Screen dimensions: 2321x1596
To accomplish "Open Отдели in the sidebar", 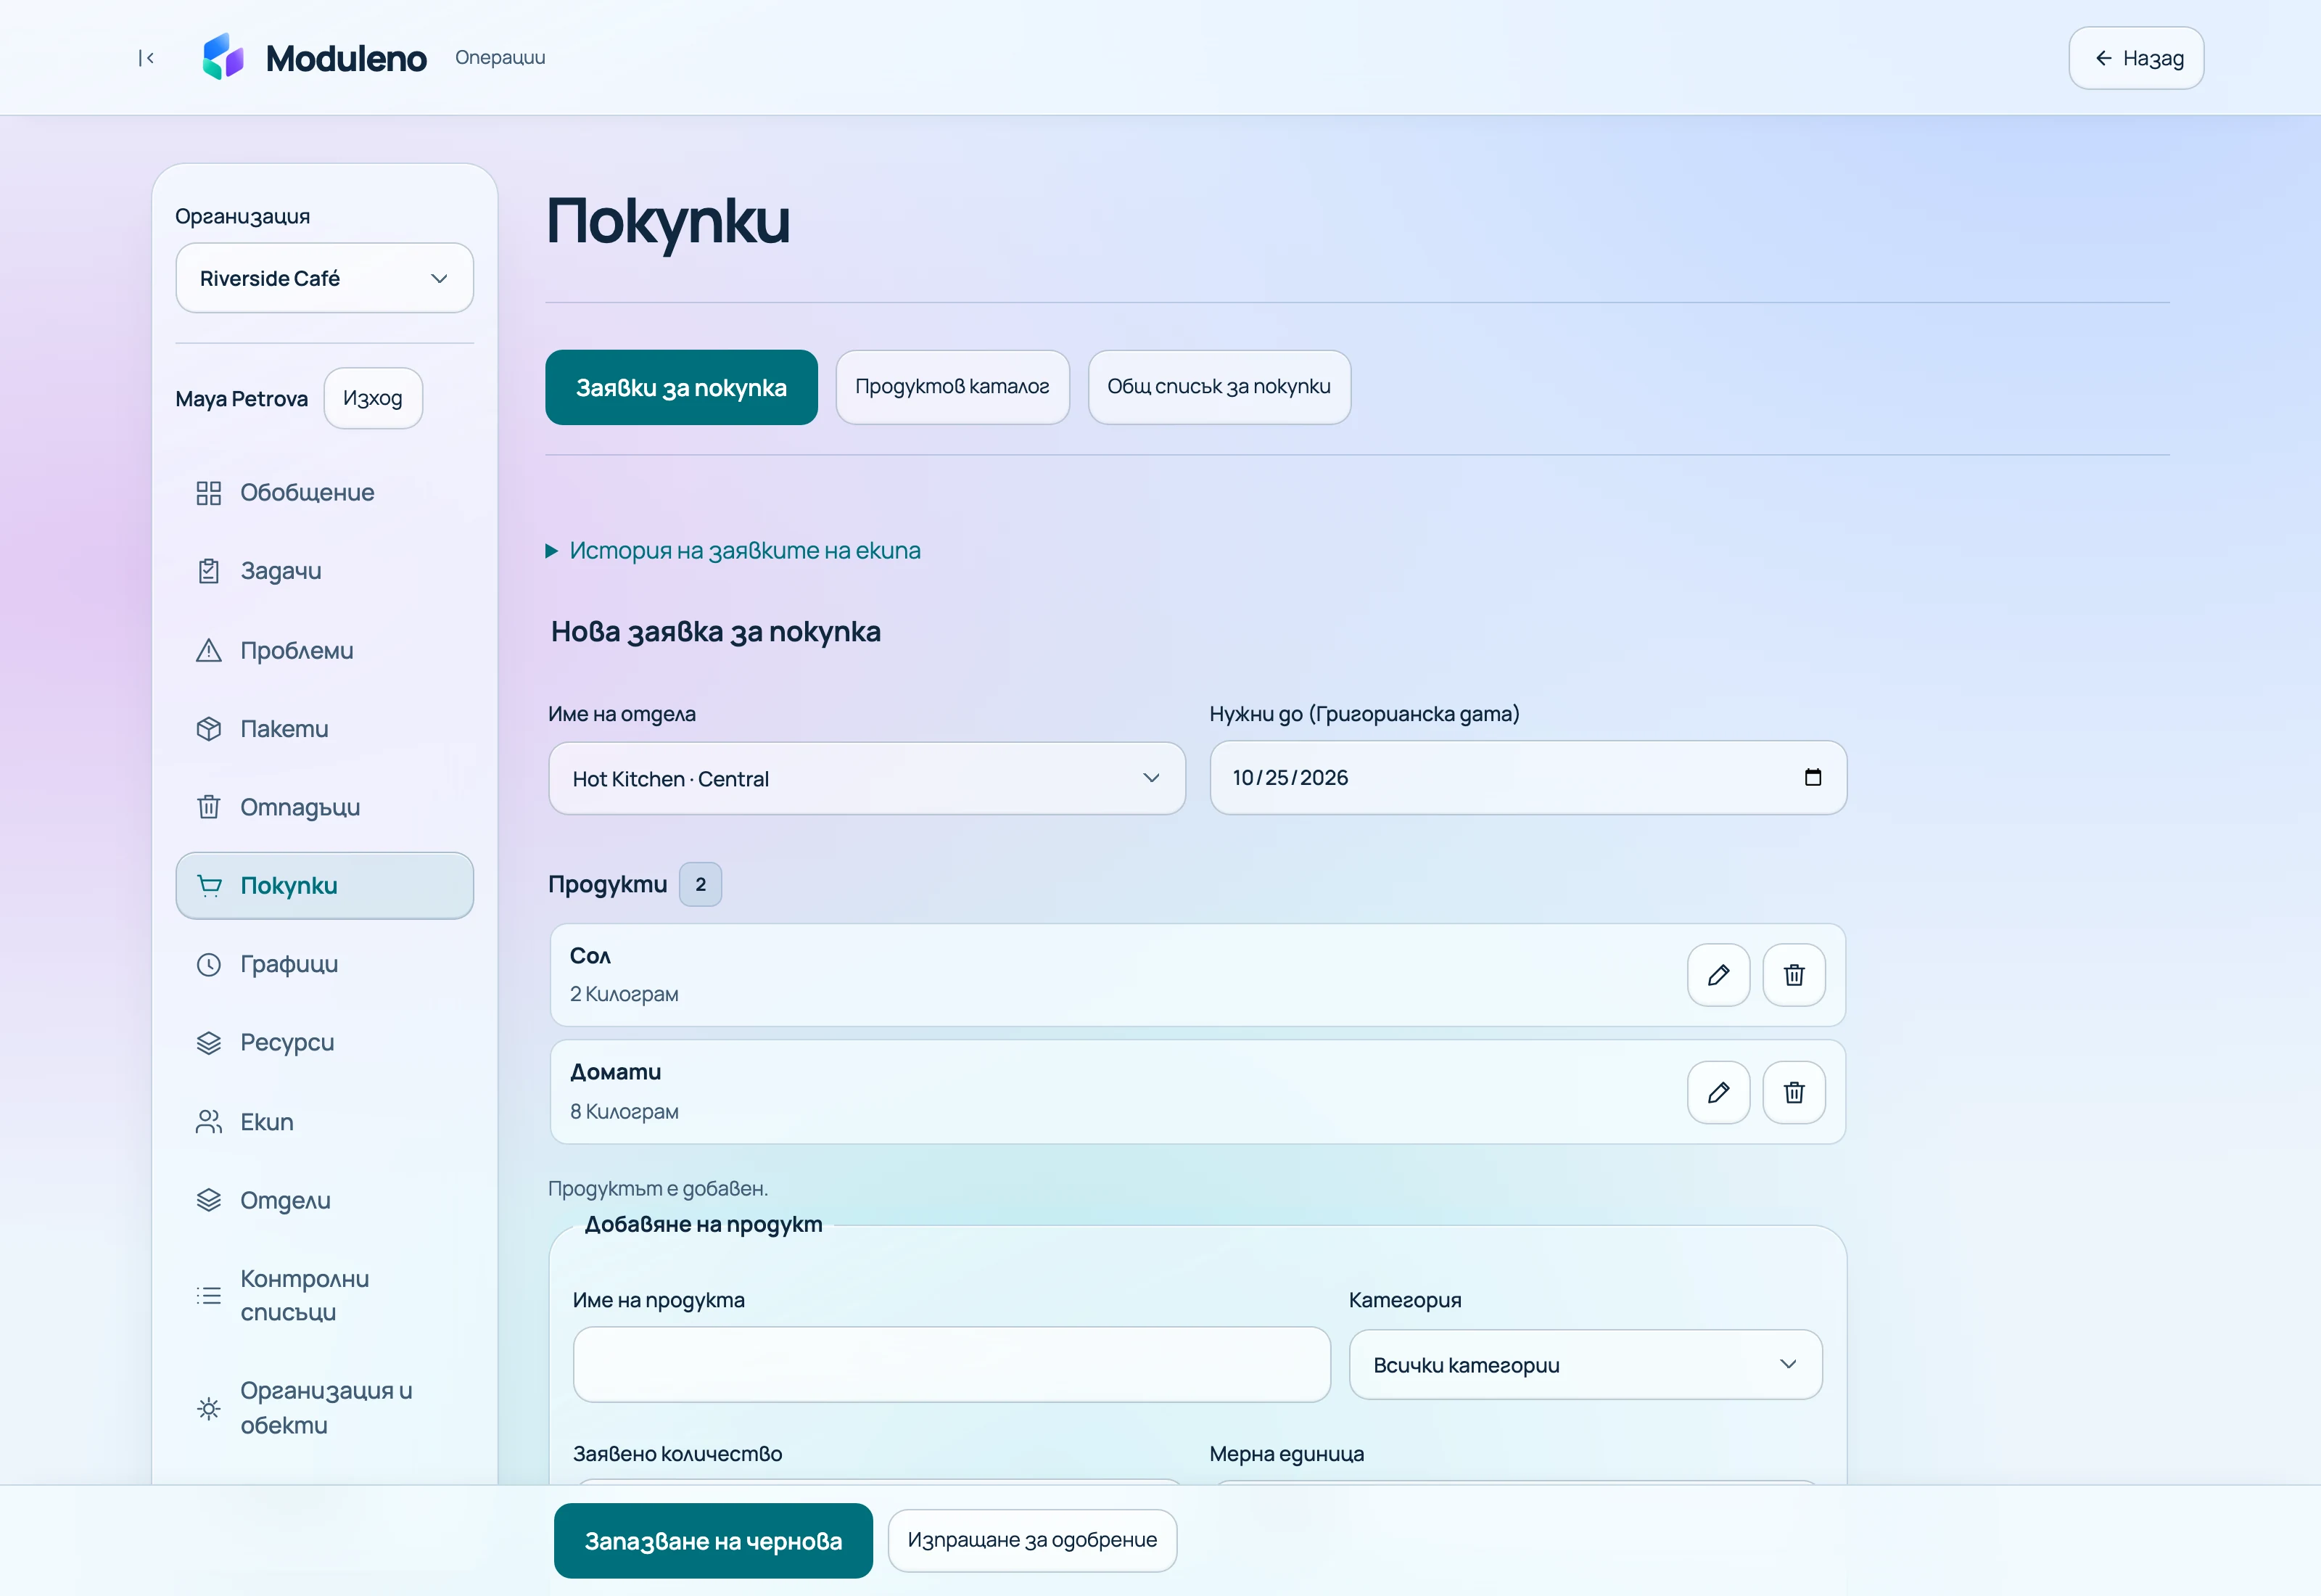I will [324, 1200].
